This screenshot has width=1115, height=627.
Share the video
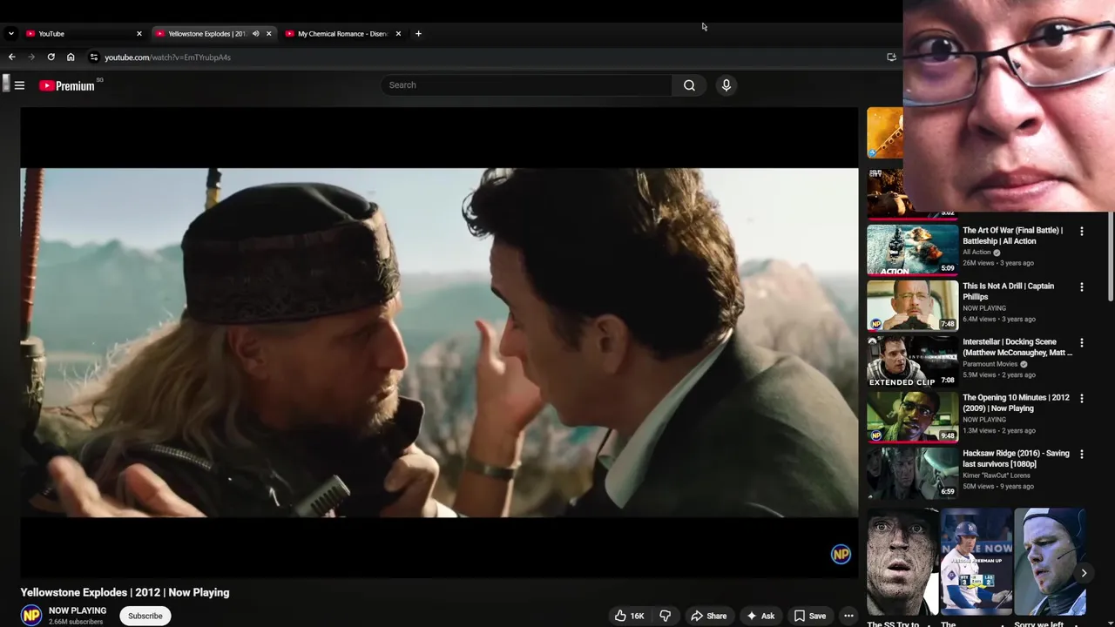click(x=708, y=616)
